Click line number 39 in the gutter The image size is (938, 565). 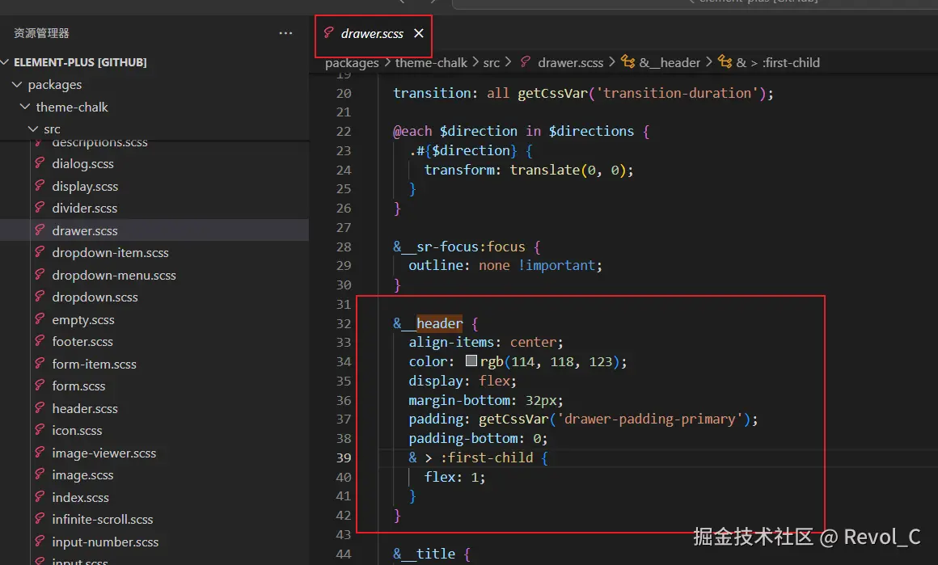344,457
